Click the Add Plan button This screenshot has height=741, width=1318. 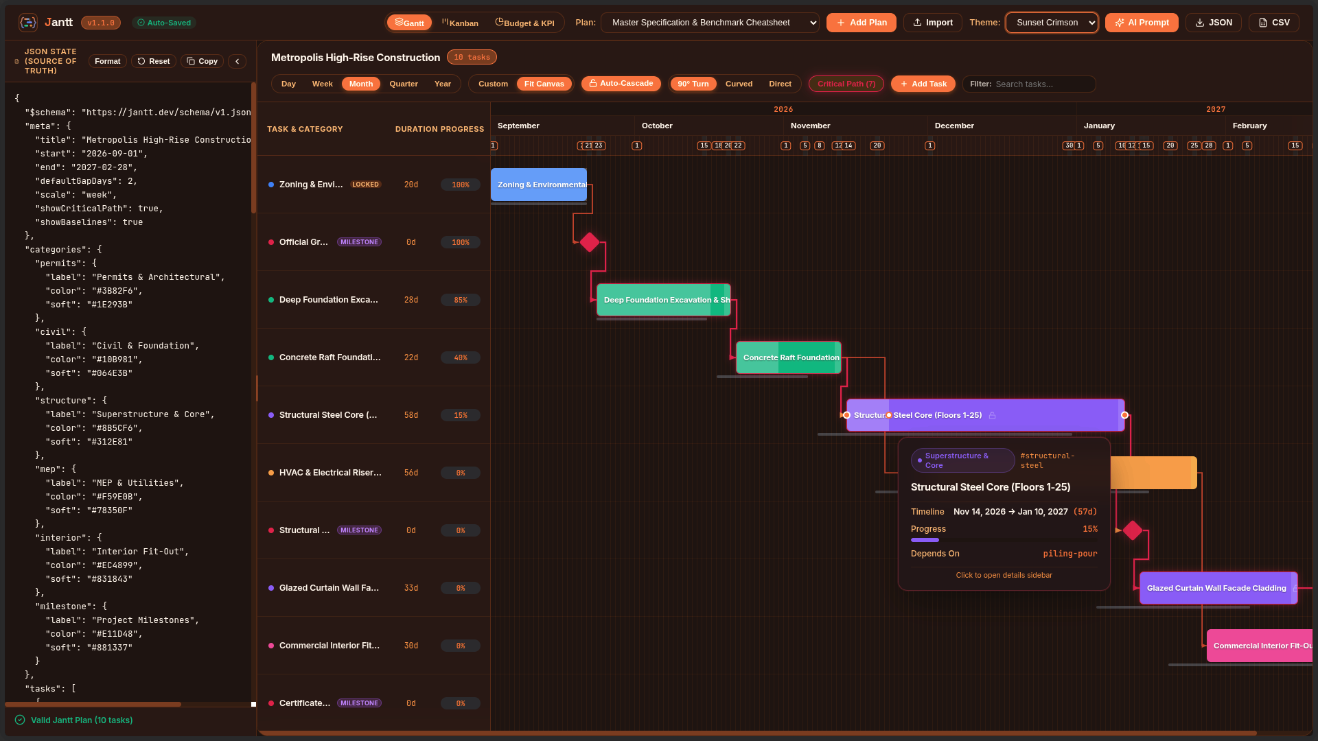[x=862, y=23]
